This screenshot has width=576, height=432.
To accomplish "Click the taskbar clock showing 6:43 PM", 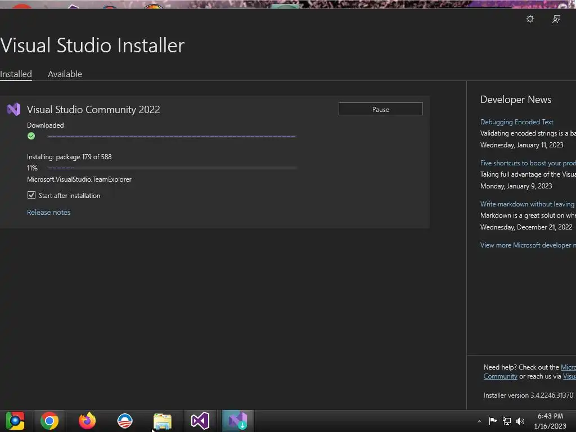I will click(550, 416).
